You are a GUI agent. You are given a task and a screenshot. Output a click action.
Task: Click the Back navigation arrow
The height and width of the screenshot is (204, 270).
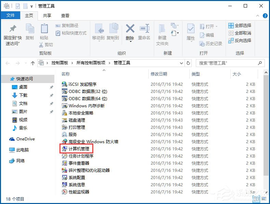coord(8,63)
